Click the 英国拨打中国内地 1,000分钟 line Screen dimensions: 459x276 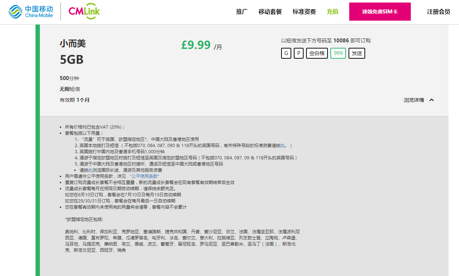tap(122, 151)
